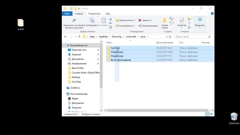Click the AppData breadcrumb segment
Viewport: 240px width, 135px height.
(103, 37)
